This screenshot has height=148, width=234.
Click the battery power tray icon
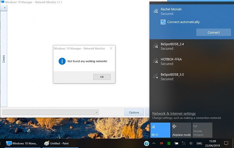point(176,143)
